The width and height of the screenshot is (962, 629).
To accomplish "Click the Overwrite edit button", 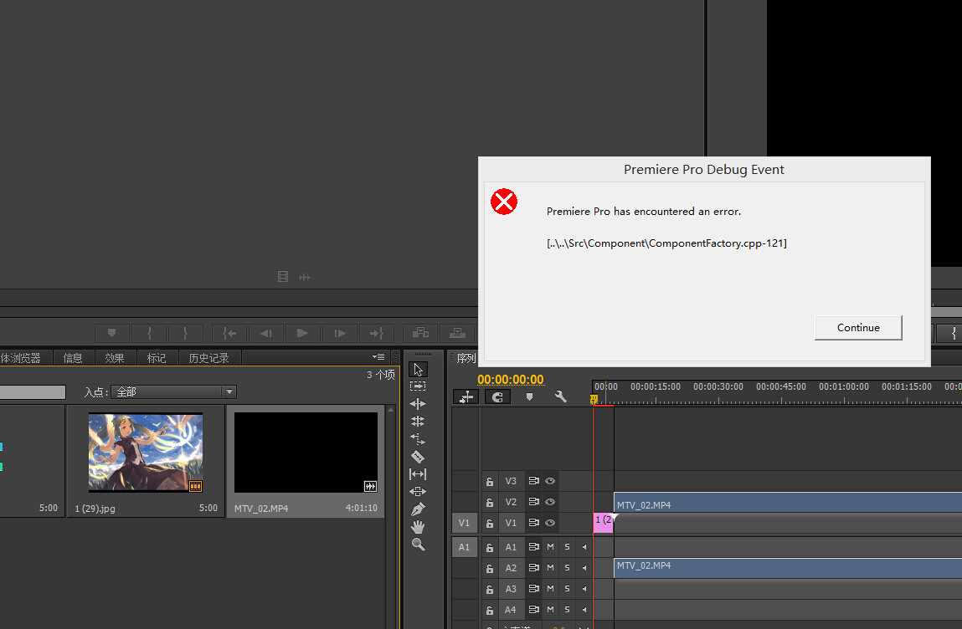I will 457,333.
